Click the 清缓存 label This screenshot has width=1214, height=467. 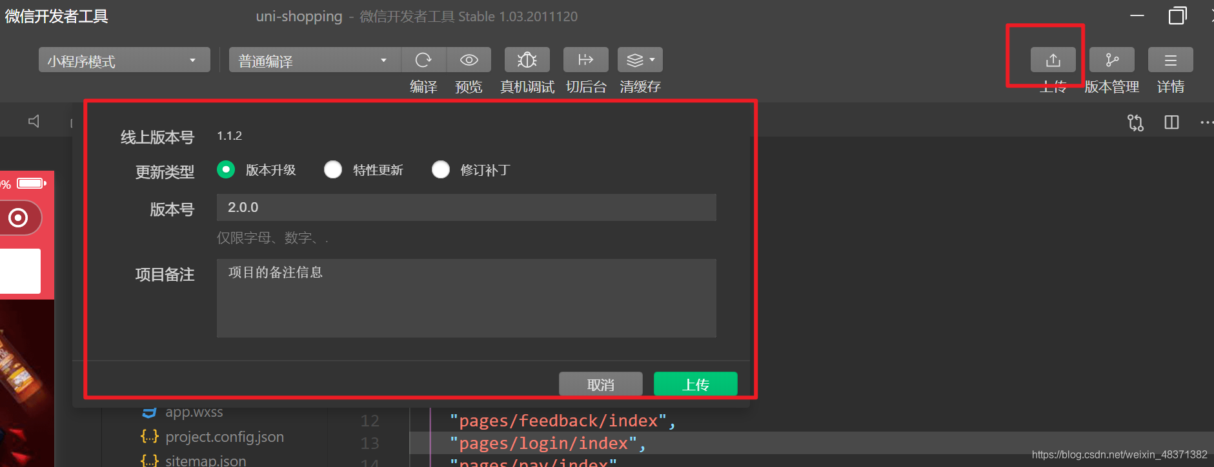(640, 87)
